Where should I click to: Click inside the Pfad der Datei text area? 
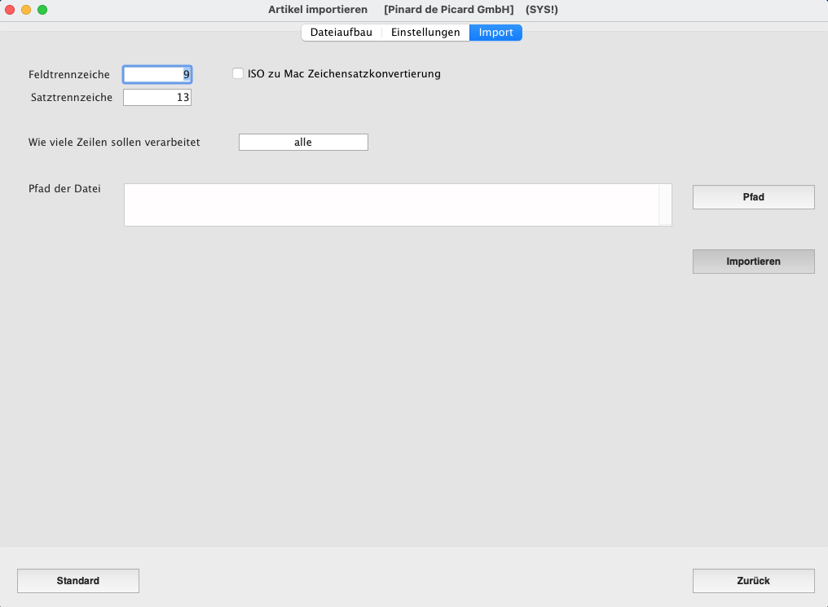pyautogui.click(x=391, y=205)
